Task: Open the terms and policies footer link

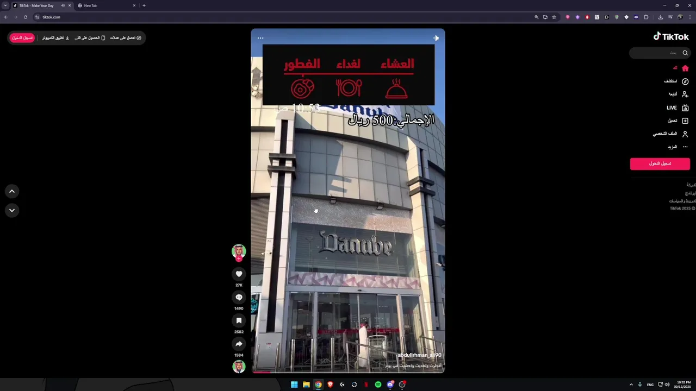Action: [682, 201]
